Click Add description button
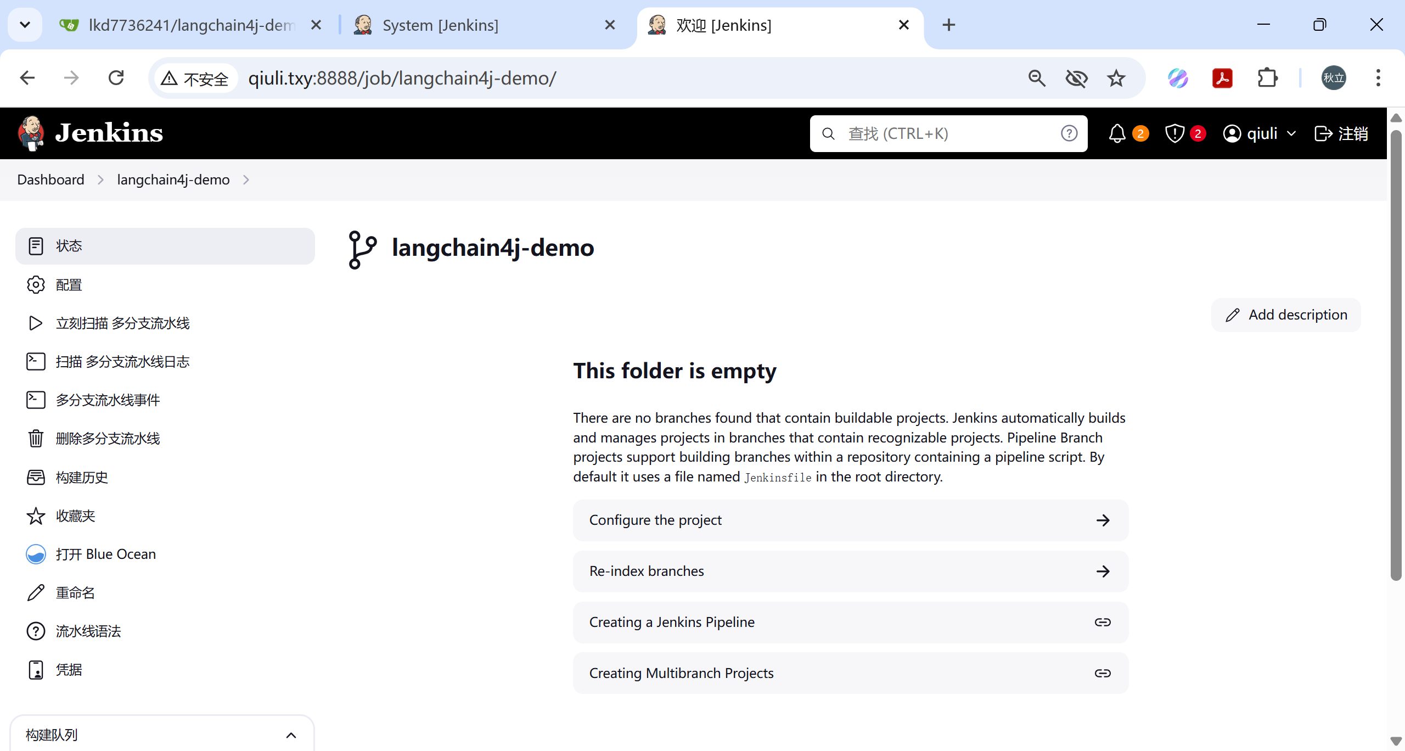The height and width of the screenshot is (751, 1405). tap(1286, 315)
